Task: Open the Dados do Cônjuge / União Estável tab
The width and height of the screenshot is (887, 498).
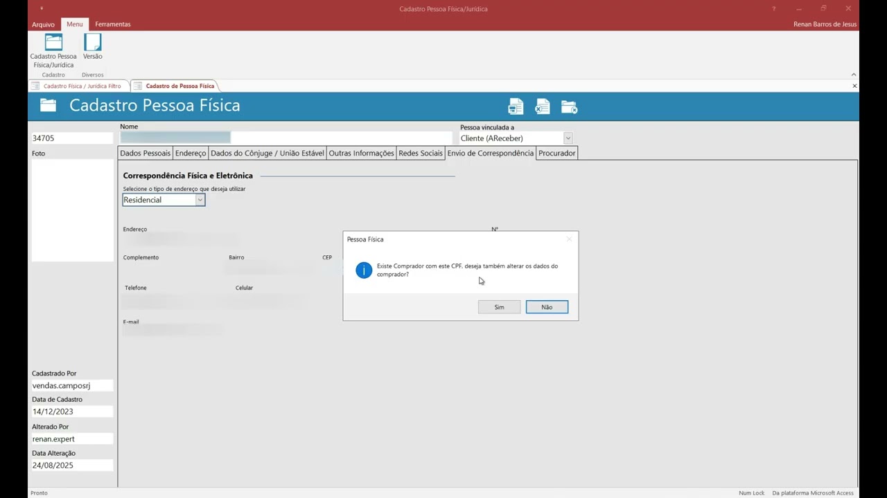Action: pos(267,153)
